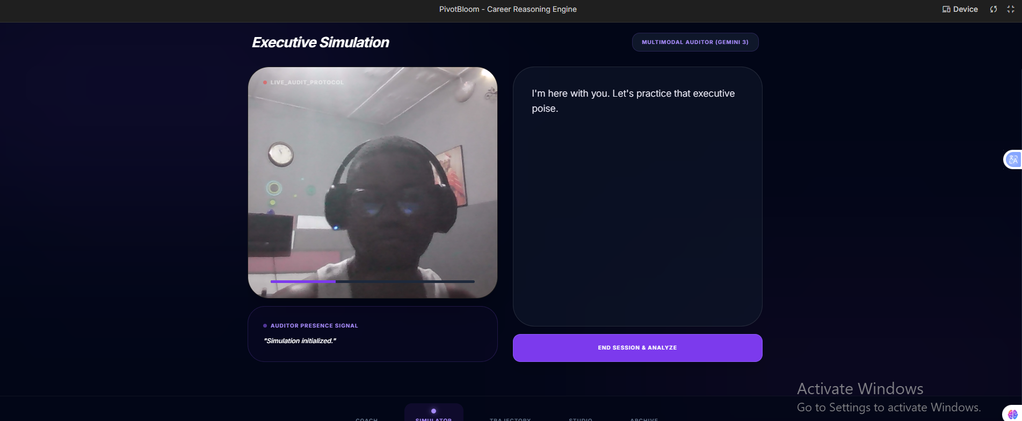Click the Auditor Presence Signal label
The height and width of the screenshot is (421, 1022).
pos(314,325)
